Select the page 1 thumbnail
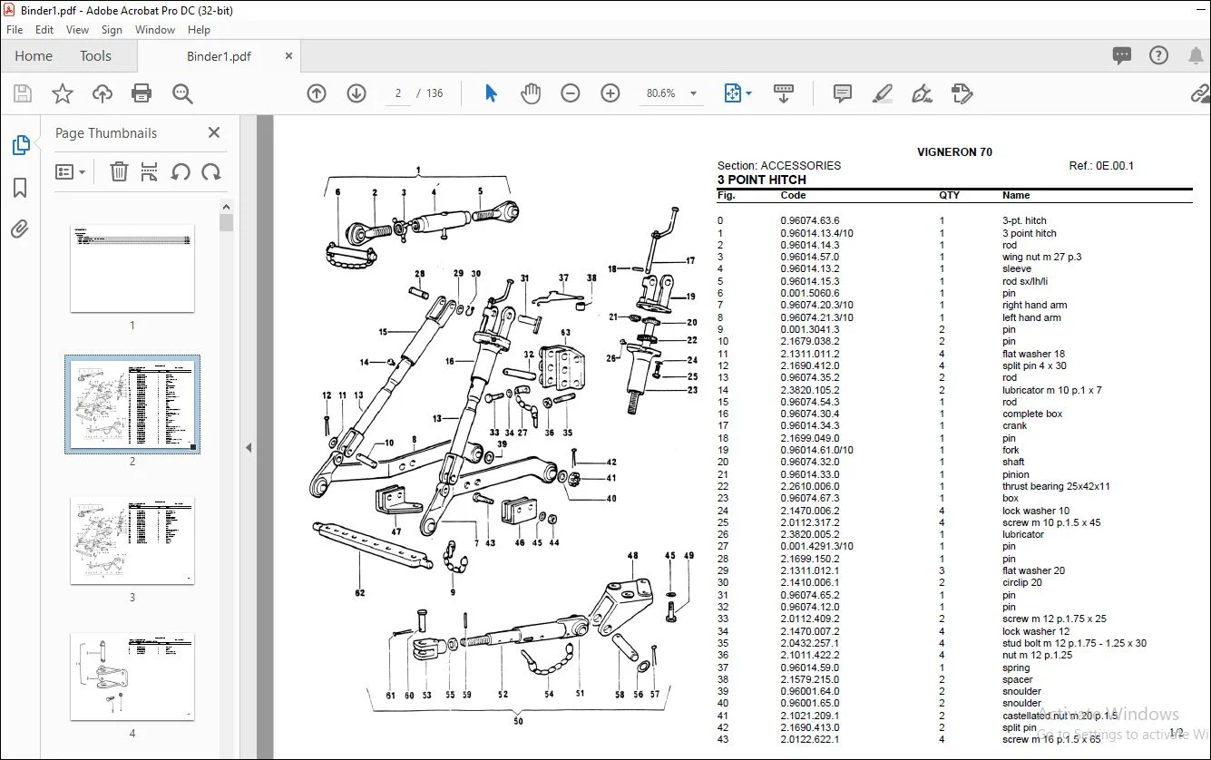Viewport: 1211px width, 760px height. pos(132,268)
